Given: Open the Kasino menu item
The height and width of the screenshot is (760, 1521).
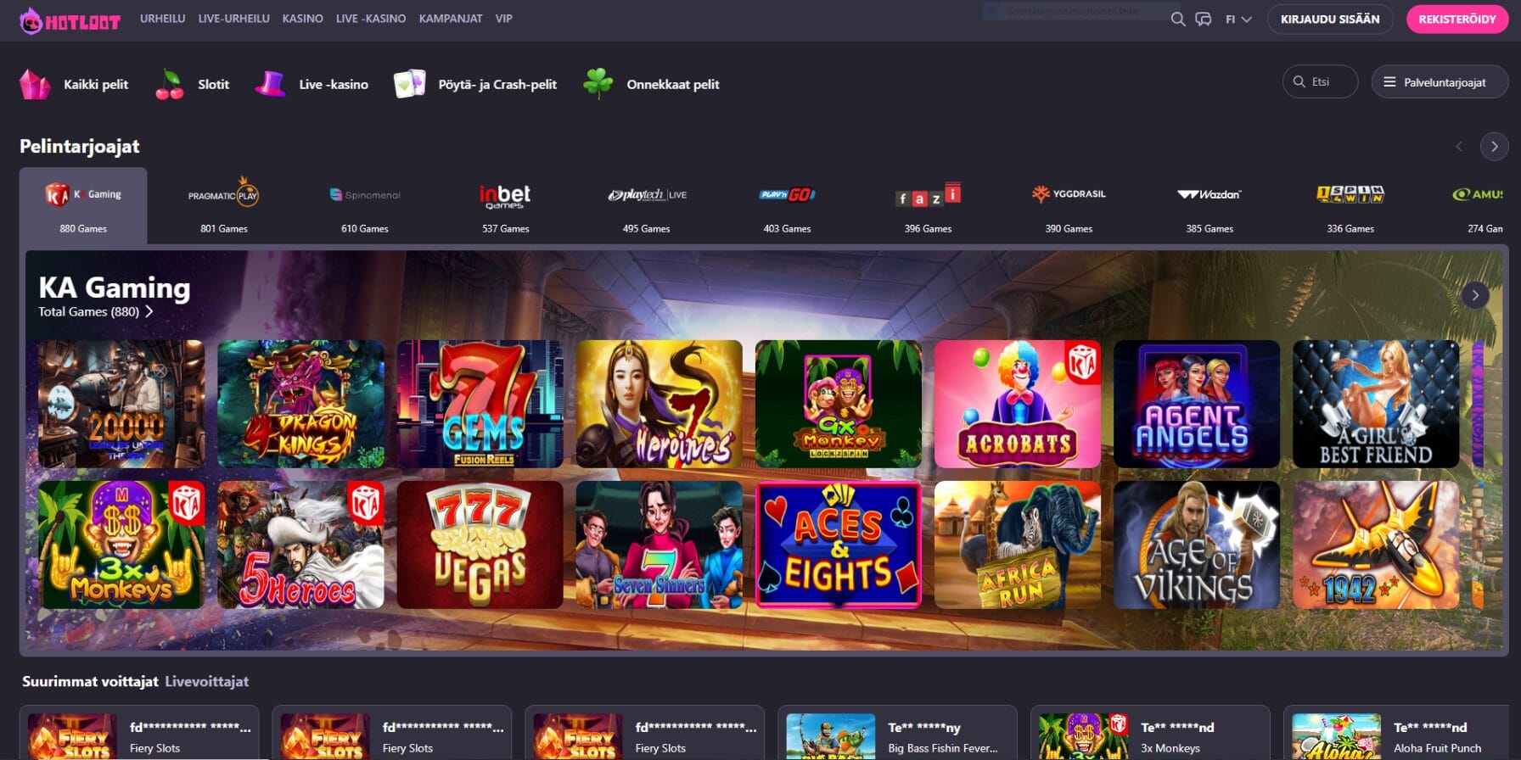Looking at the screenshot, I should click(302, 18).
